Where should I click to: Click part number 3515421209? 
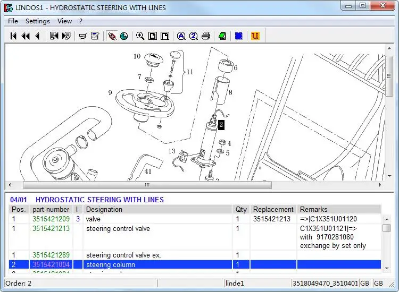51,219
